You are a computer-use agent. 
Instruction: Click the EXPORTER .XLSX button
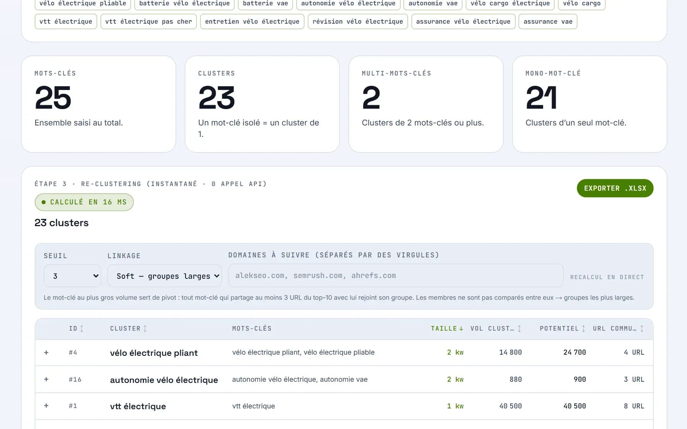tap(615, 188)
